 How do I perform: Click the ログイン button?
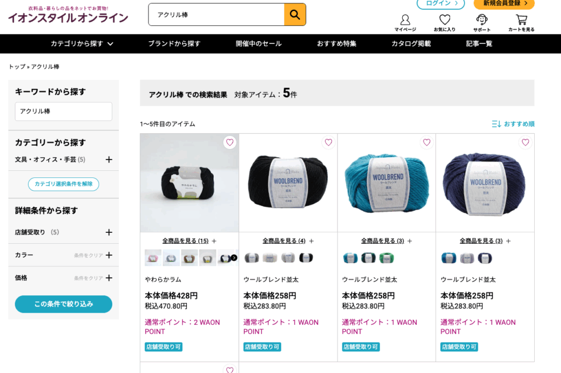click(441, 4)
